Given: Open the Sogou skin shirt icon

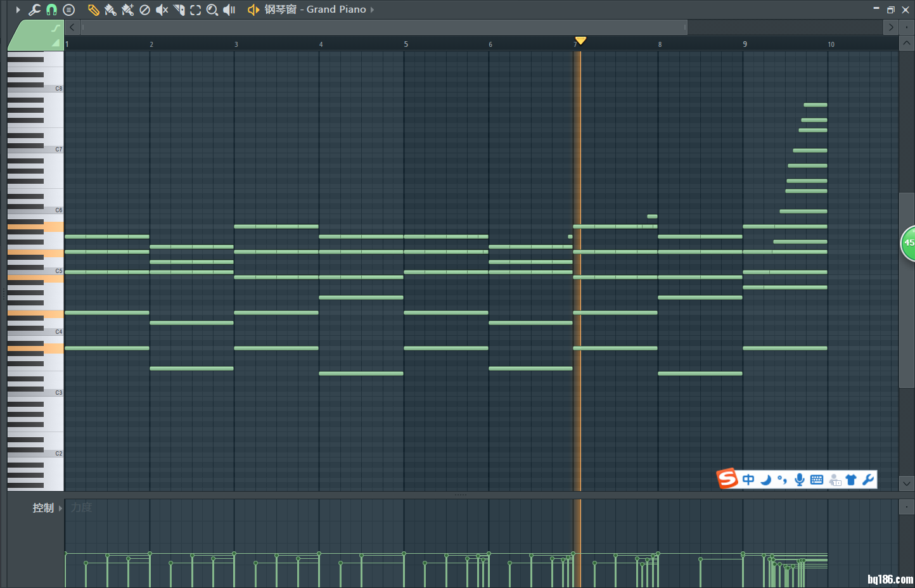Looking at the screenshot, I should tap(851, 480).
